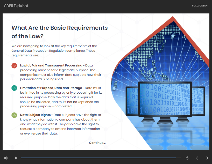
Task: Click the 'Data Subject Rights' bold text
Action: click(x=35, y=115)
